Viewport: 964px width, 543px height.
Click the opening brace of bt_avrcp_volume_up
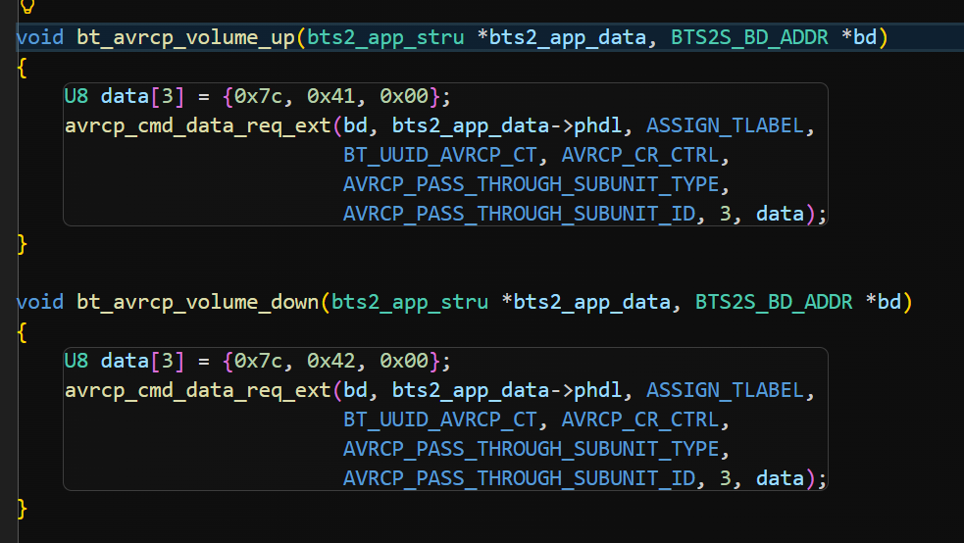point(23,67)
